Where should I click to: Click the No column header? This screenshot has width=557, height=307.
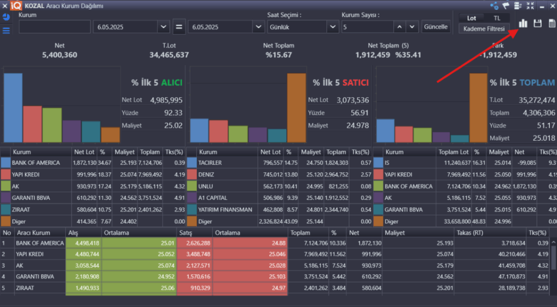pyautogui.click(x=8, y=233)
